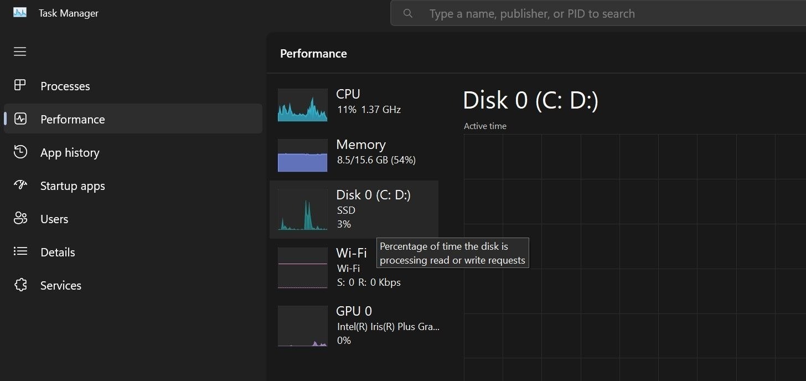Click the Task Manager app icon
Viewport: 806px width, 381px height.
[x=20, y=13]
